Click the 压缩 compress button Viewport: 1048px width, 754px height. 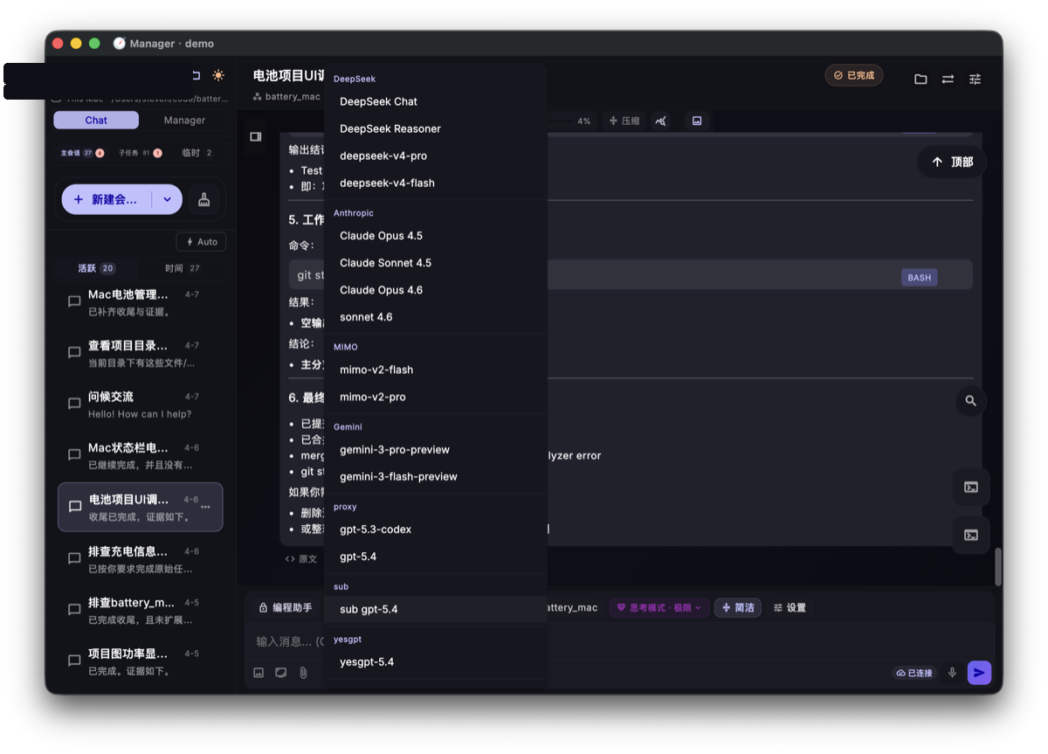point(624,121)
